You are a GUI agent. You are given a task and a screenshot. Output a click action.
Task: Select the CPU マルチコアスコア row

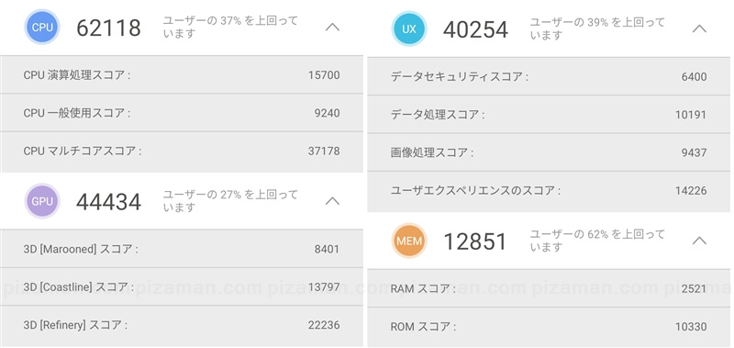click(182, 152)
